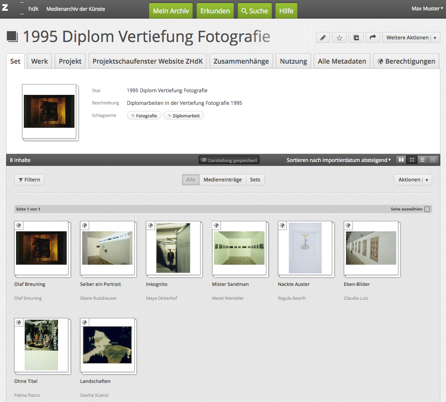Screen dimensions: 446x402
Task: Open the 'Weitere Aktionen' dropdown
Action: click(411, 38)
